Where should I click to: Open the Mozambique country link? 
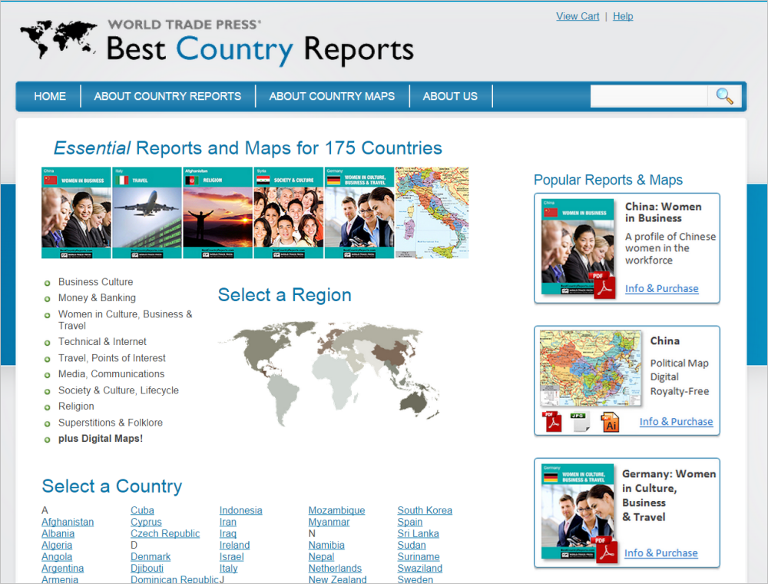pos(337,510)
